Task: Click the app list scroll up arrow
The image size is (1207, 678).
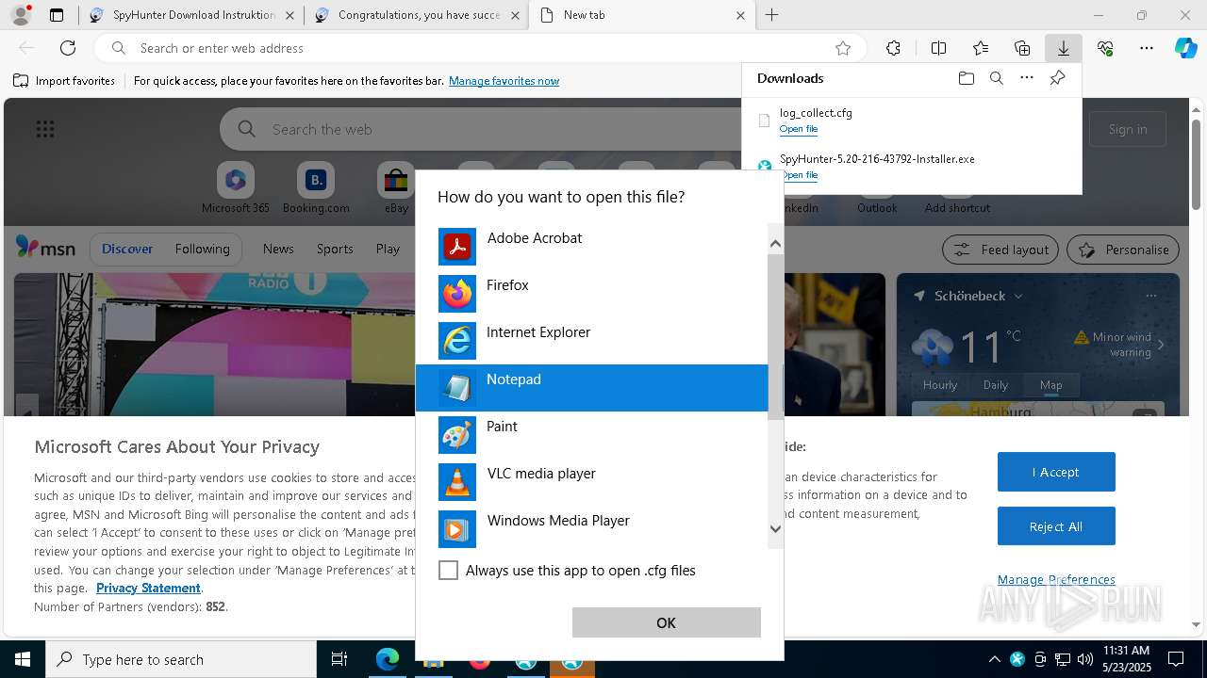Action: pyautogui.click(x=775, y=243)
